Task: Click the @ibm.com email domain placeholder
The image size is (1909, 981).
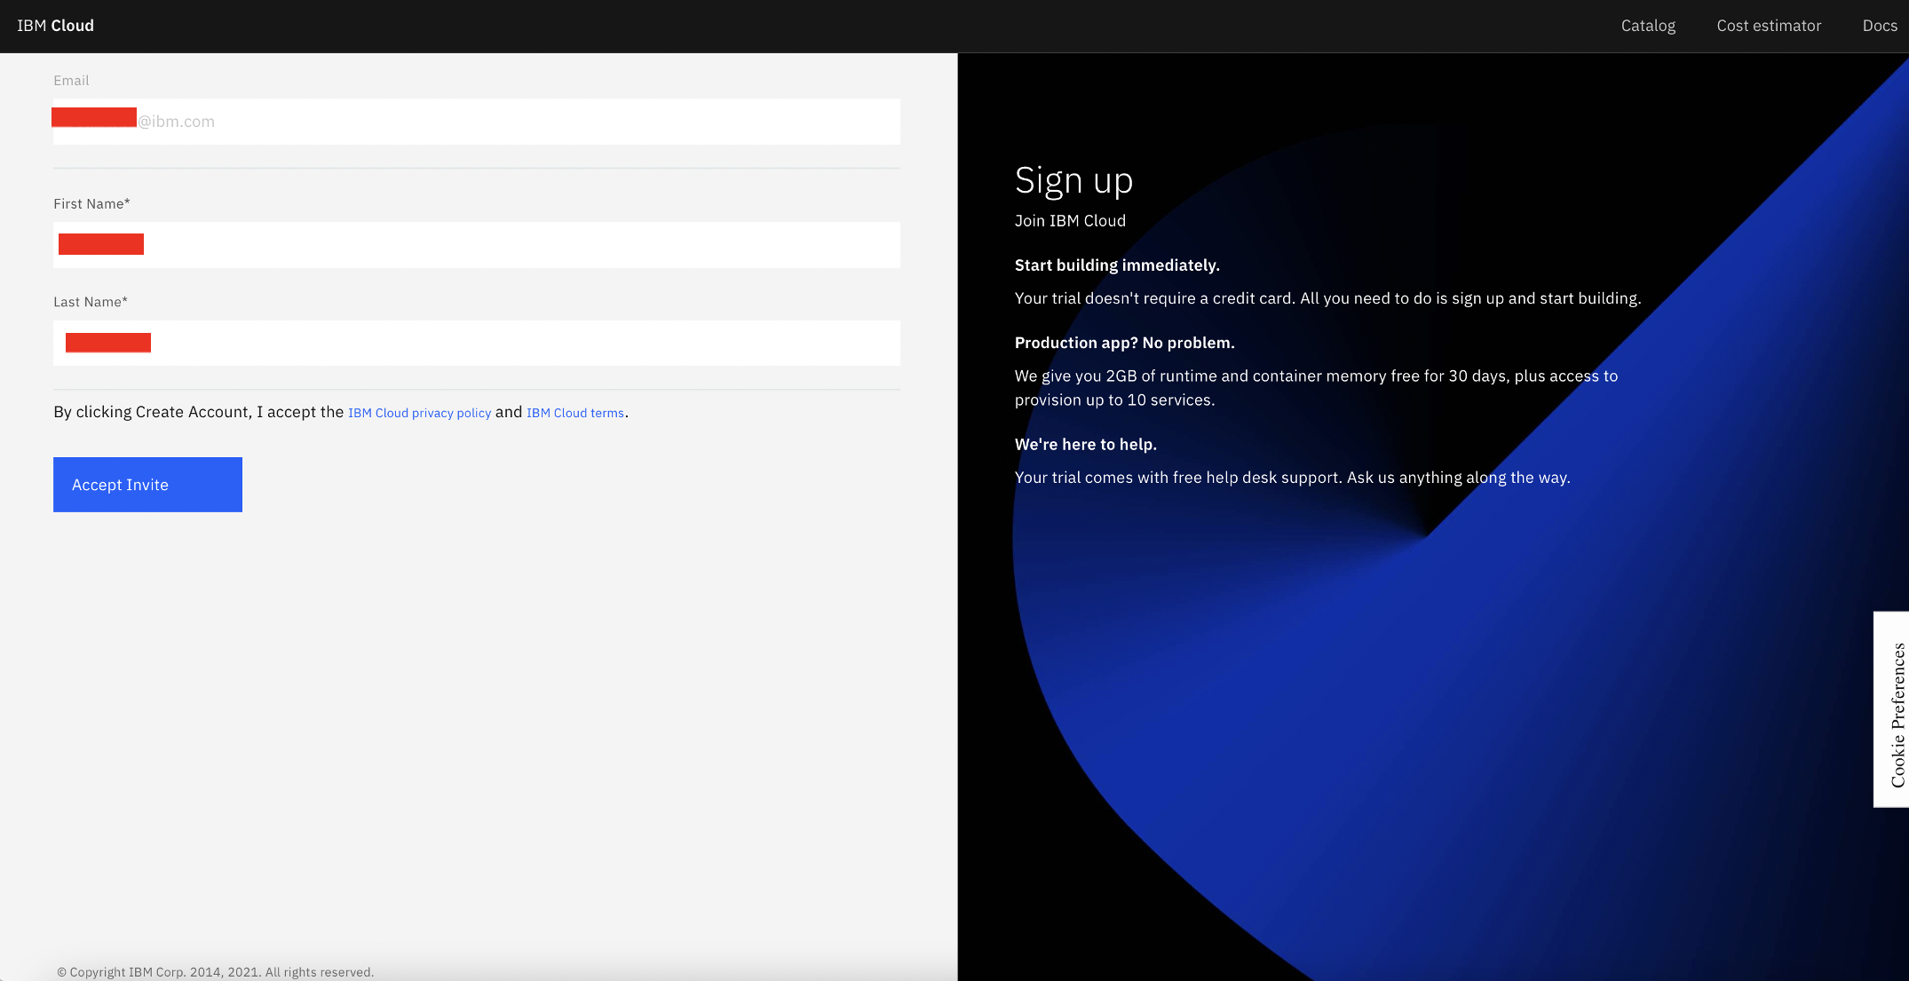Action: [x=176, y=122]
